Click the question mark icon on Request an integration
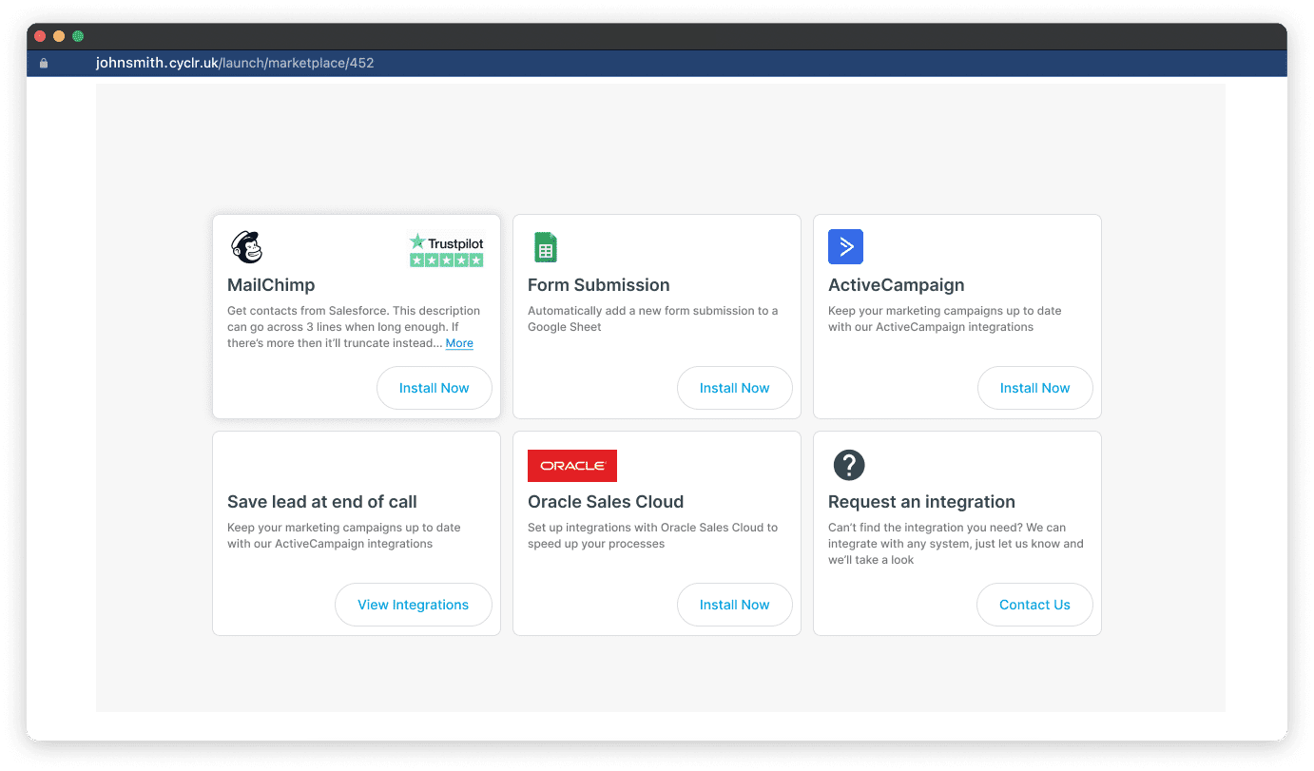Image resolution: width=1314 pixels, height=771 pixels. [849, 465]
